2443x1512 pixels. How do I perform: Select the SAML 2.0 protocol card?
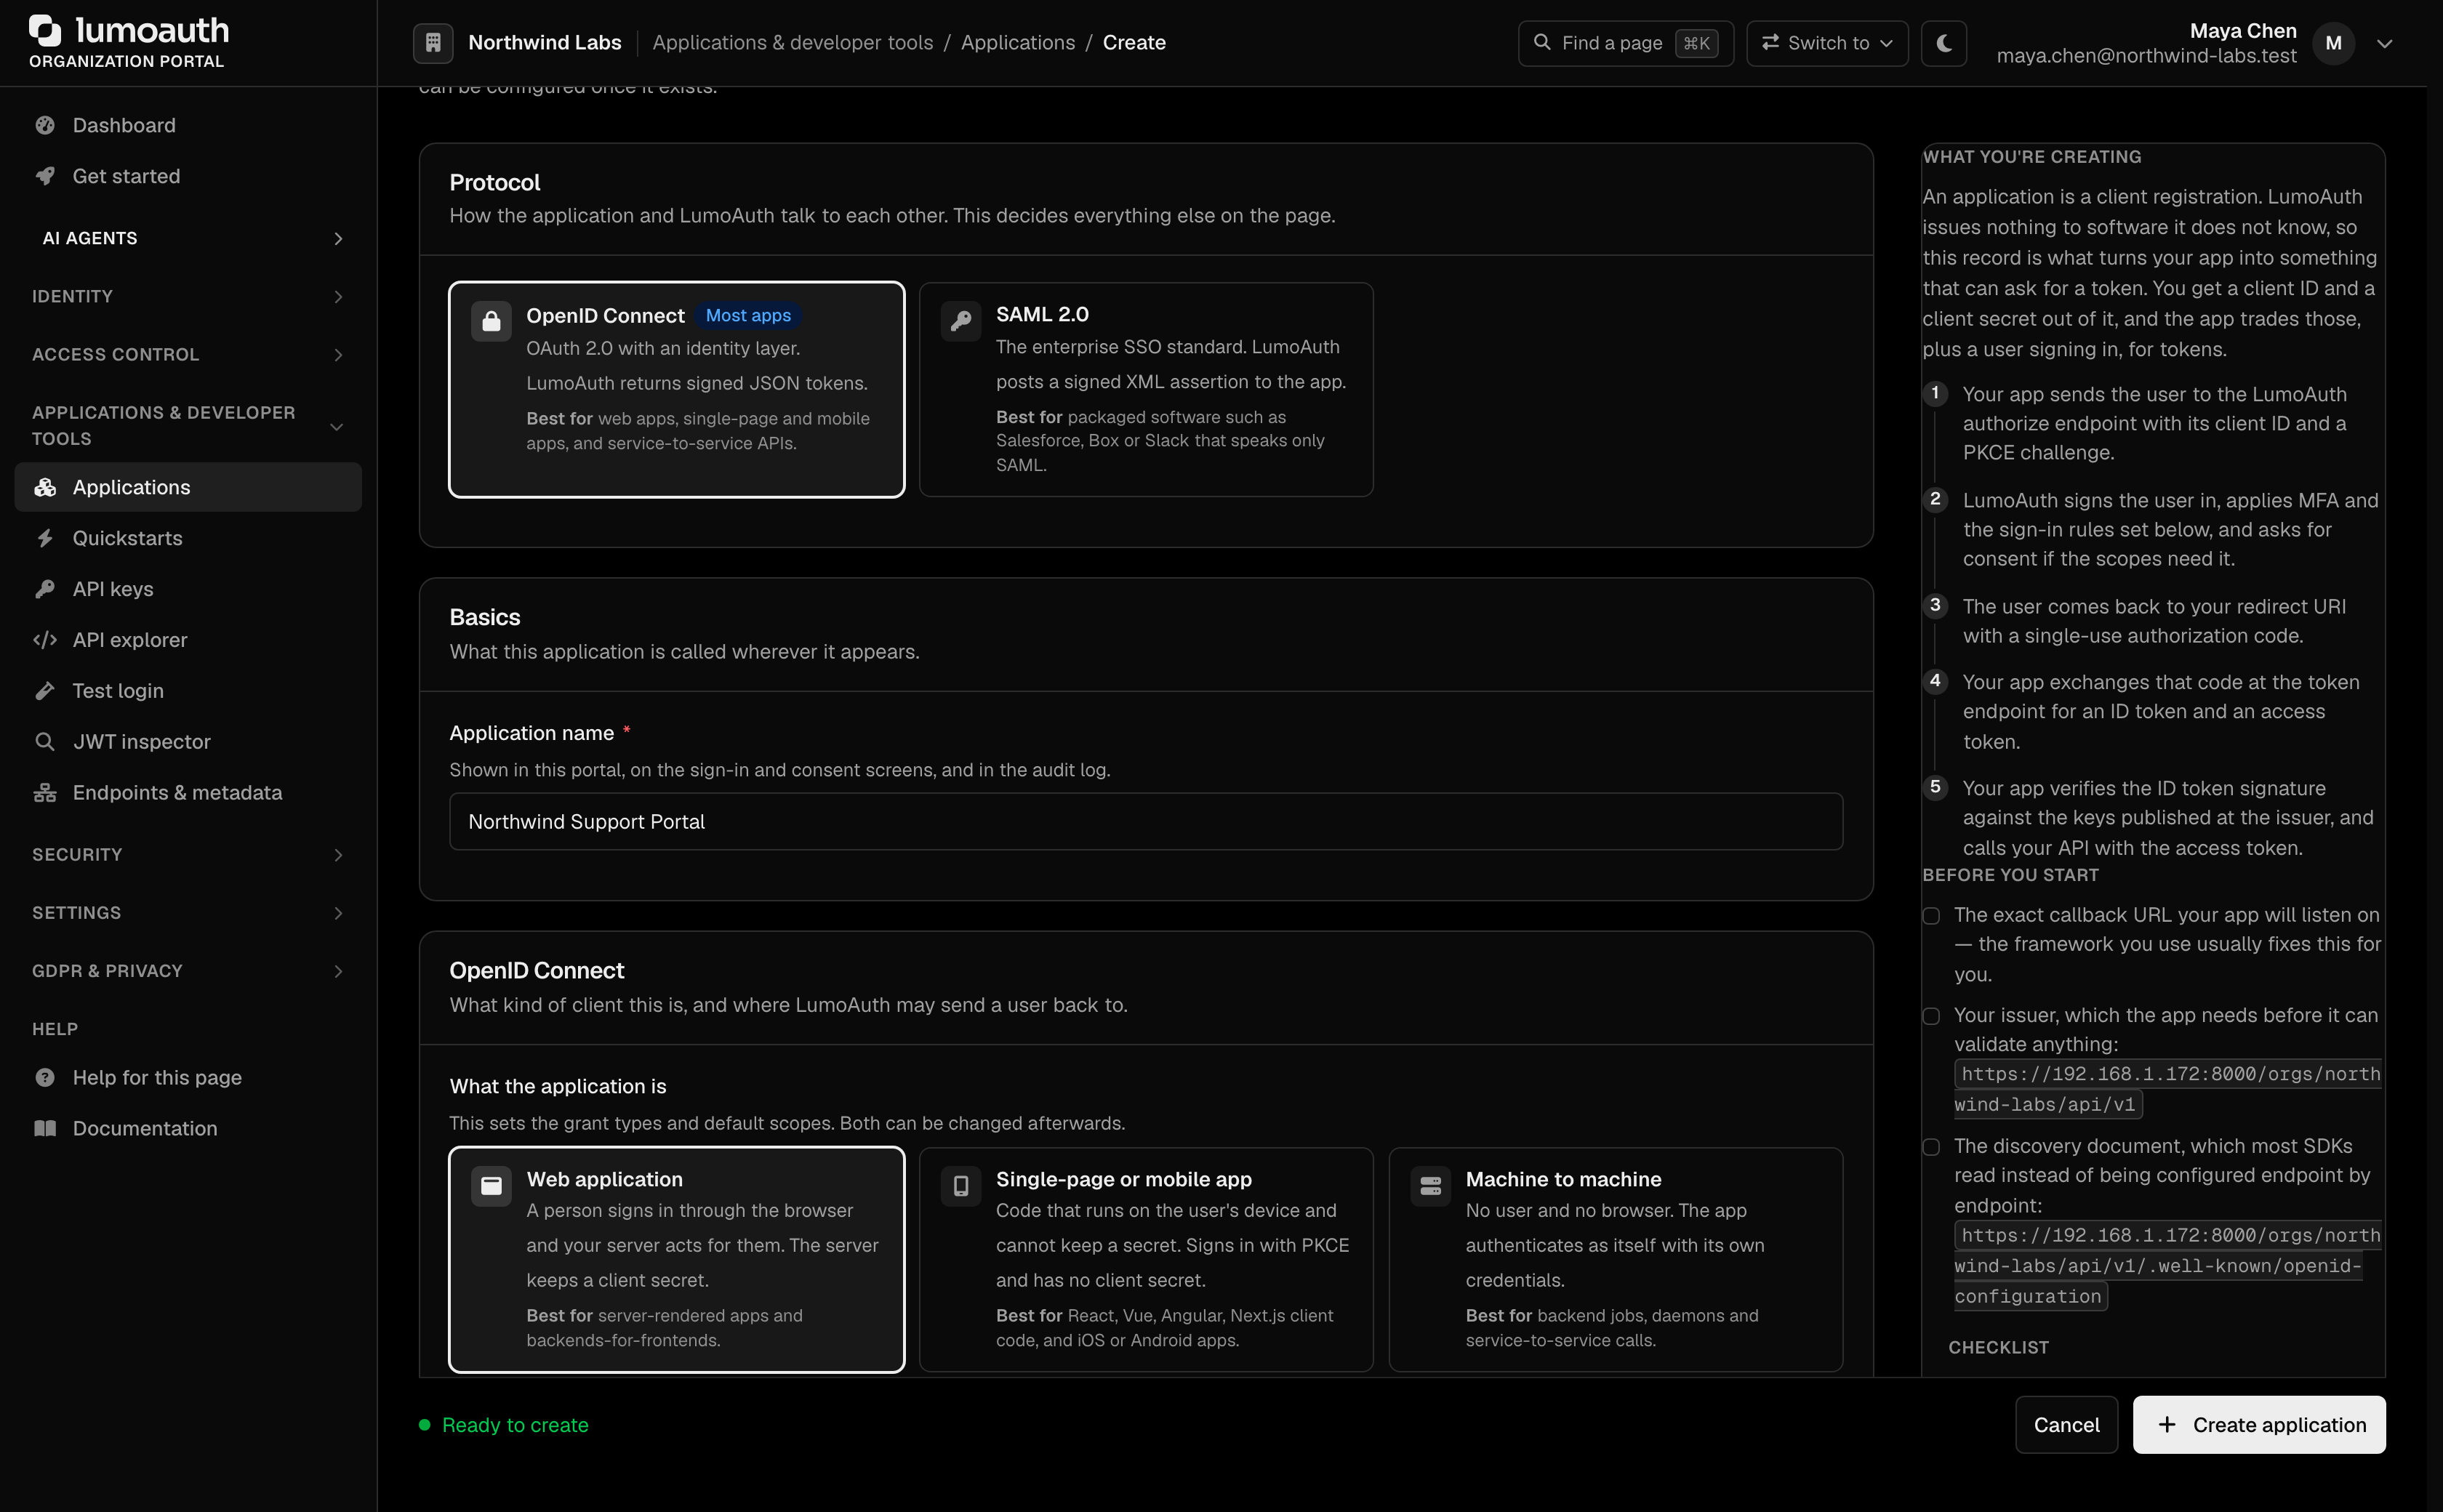1146,389
